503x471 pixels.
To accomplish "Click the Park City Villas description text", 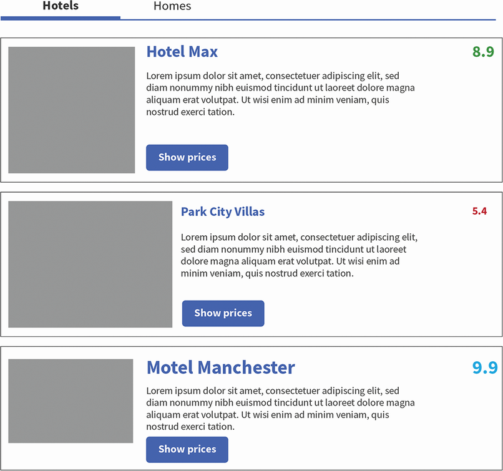I will pyautogui.click(x=298, y=255).
